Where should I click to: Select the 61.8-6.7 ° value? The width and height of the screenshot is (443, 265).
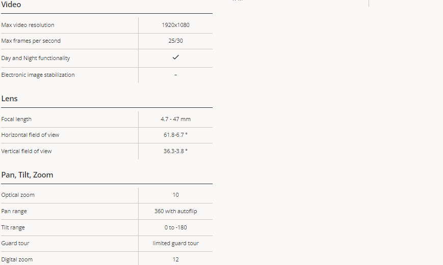(x=175, y=135)
